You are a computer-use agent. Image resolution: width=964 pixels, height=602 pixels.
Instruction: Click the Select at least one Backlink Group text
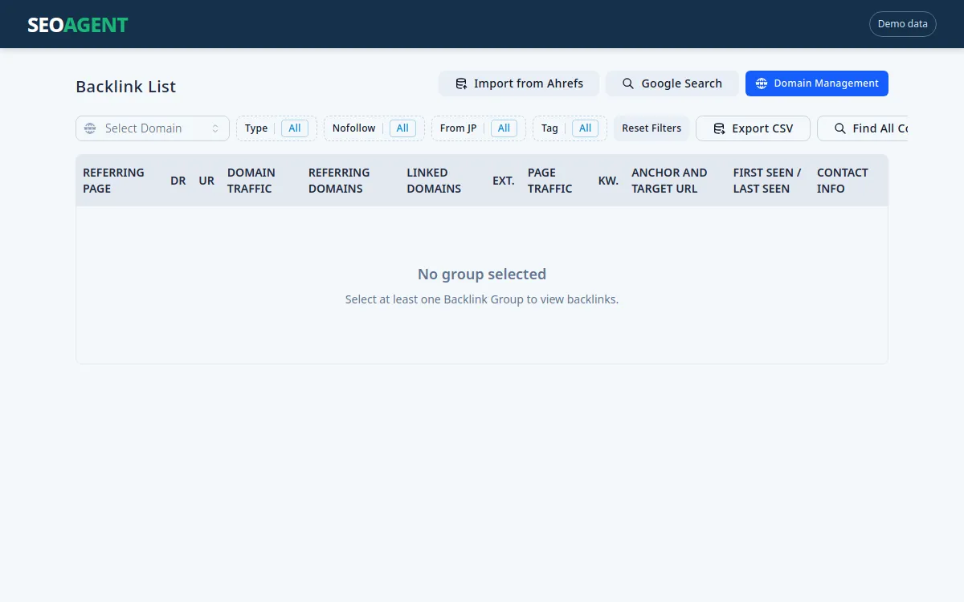click(x=482, y=299)
